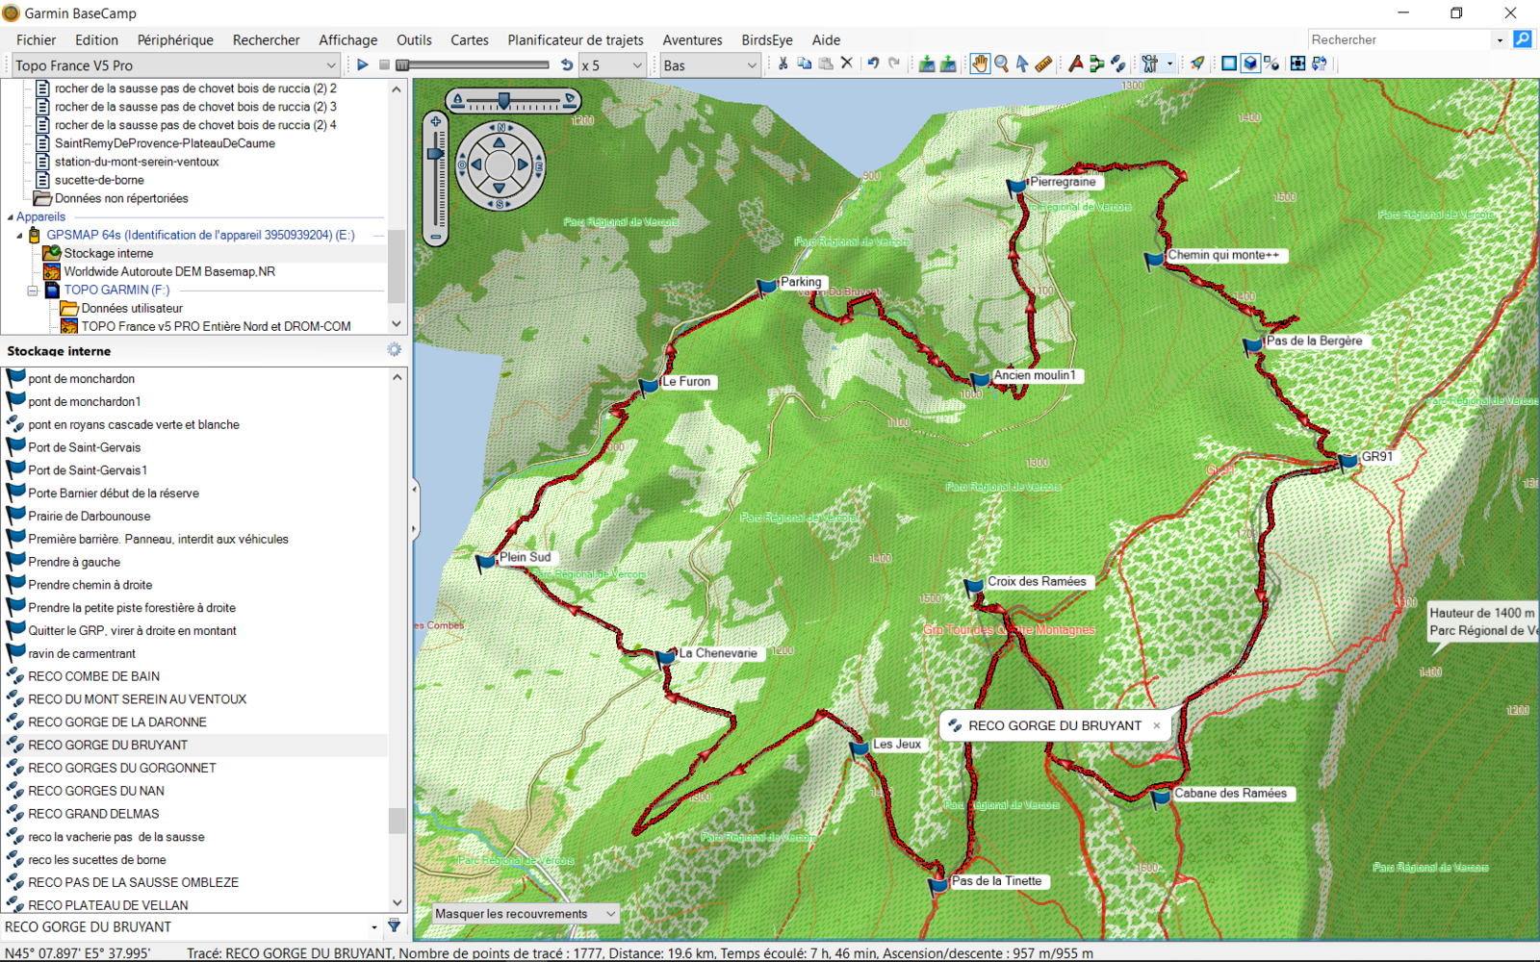1540x962 pixels.
Task: Click the Paste icon in toolbar
Action: click(826, 63)
